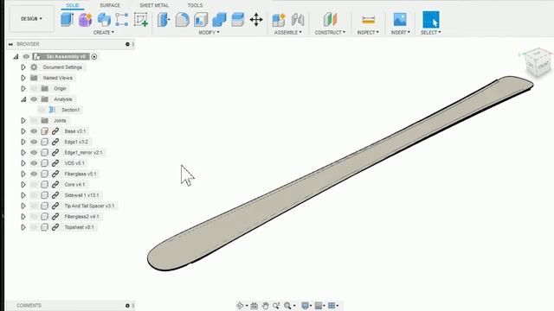554x311 pixels.
Task: Select the Joint tool icon
Action: pyautogui.click(x=298, y=20)
